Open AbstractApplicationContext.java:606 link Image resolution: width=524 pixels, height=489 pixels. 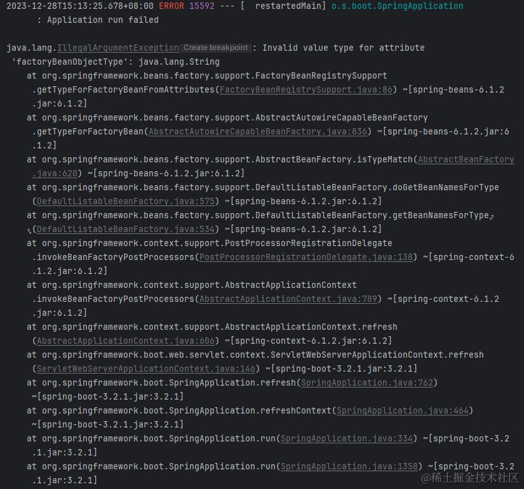tap(126, 341)
